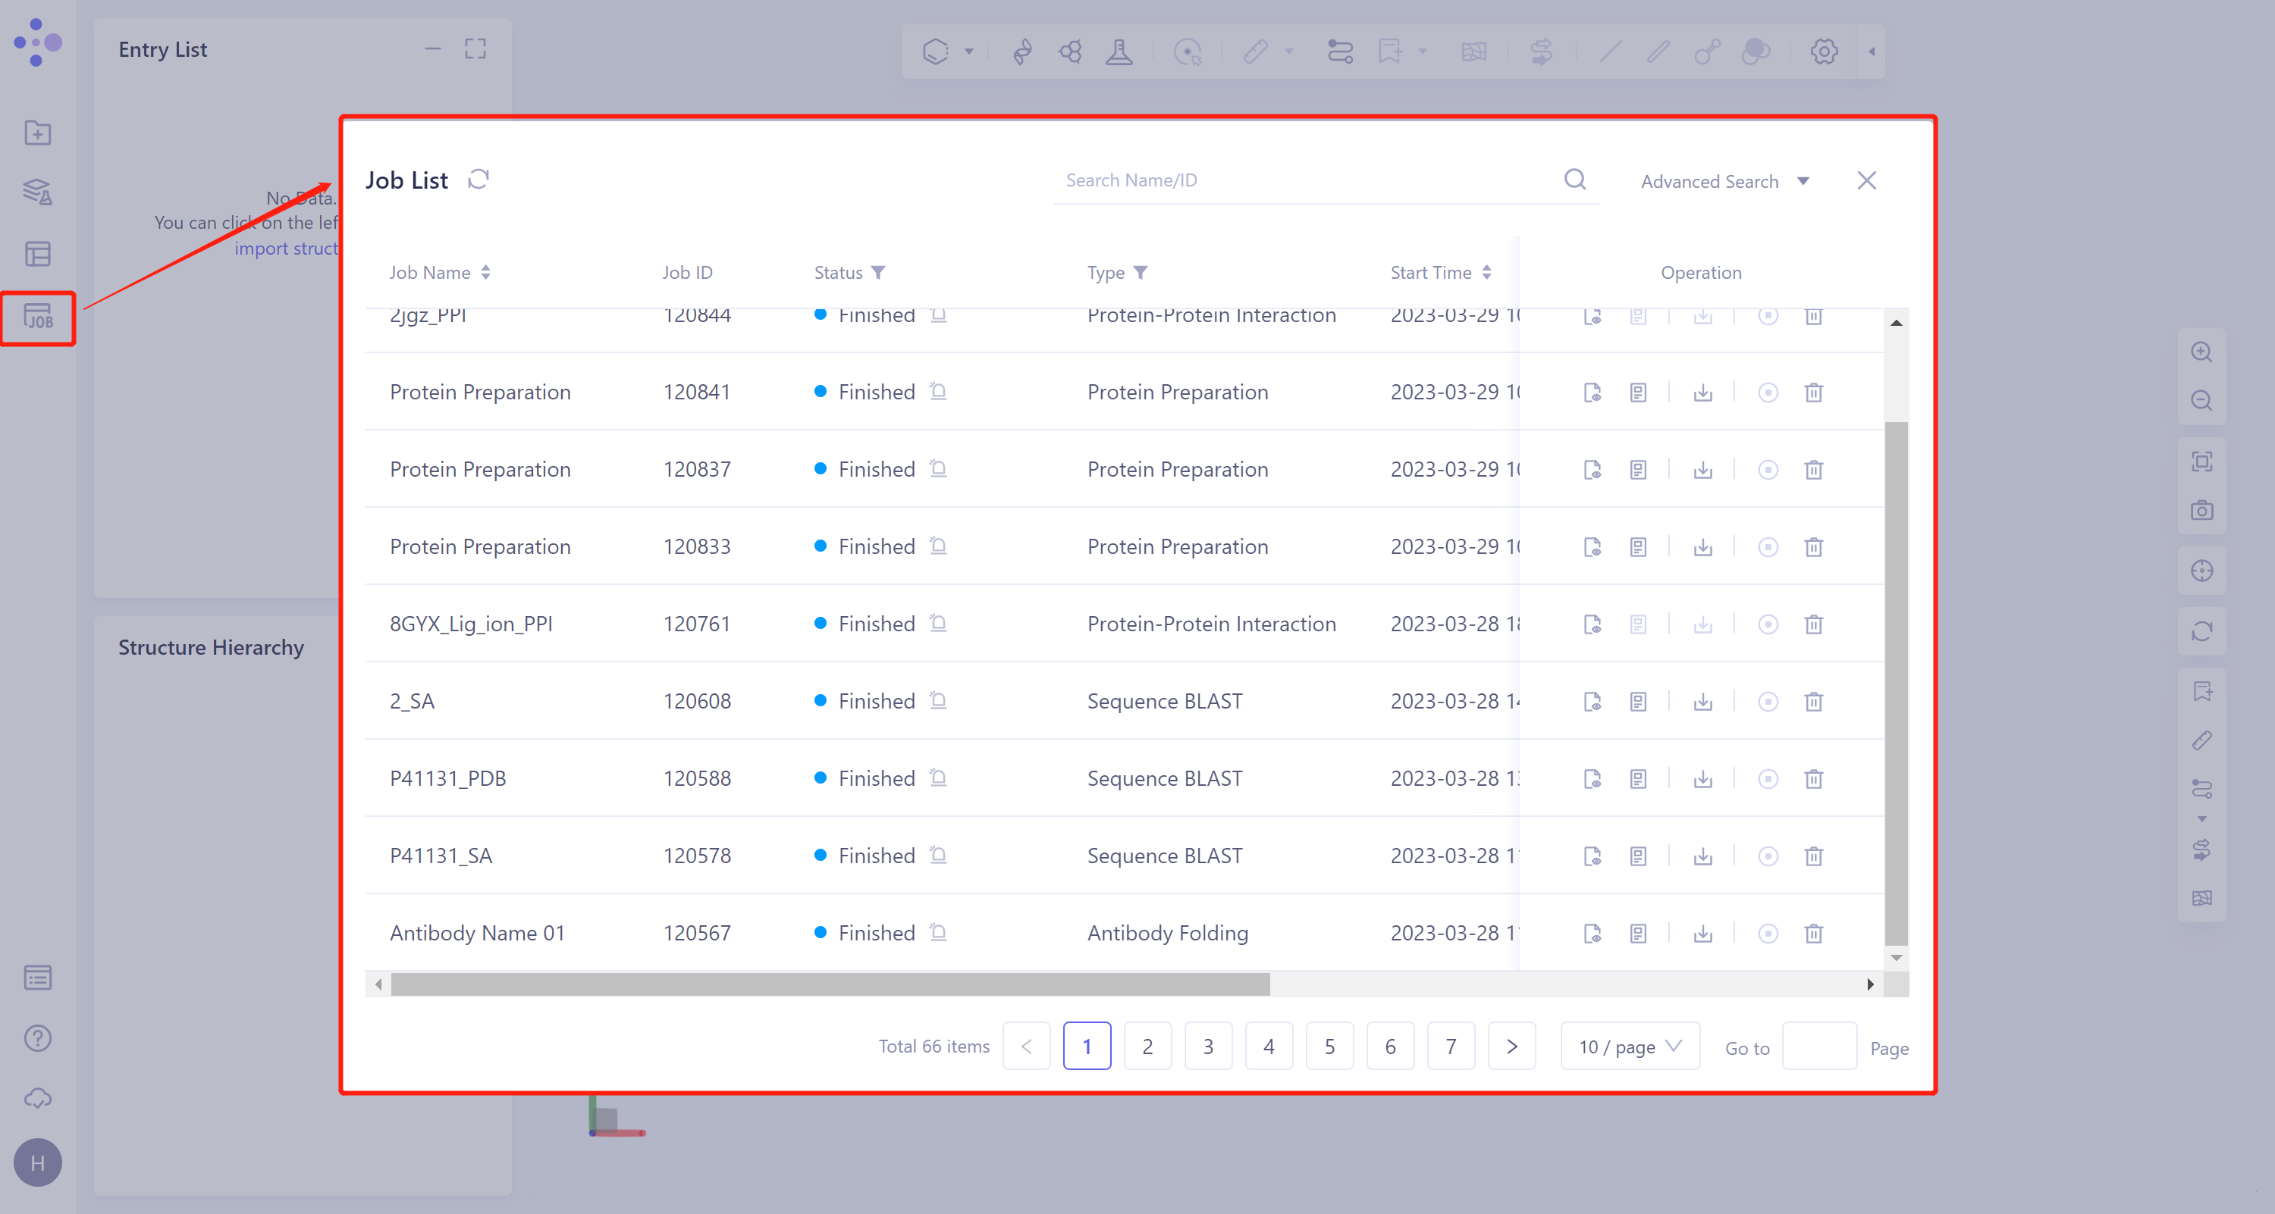This screenshot has height=1214, width=2275.
Task: Go to page 3 of job list
Action: (x=1207, y=1047)
